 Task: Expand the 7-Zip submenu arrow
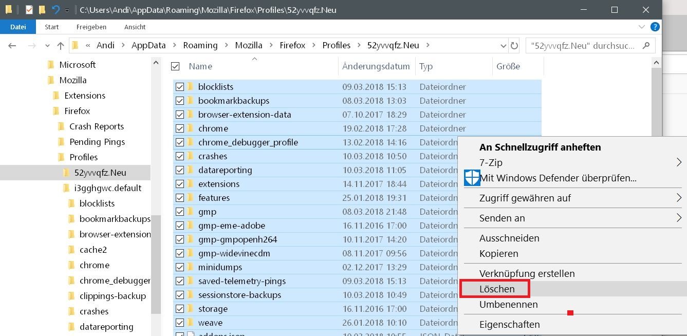(x=679, y=162)
